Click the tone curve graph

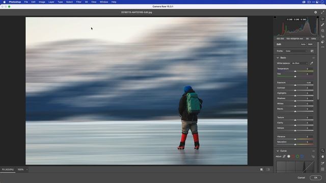click(295, 167)
